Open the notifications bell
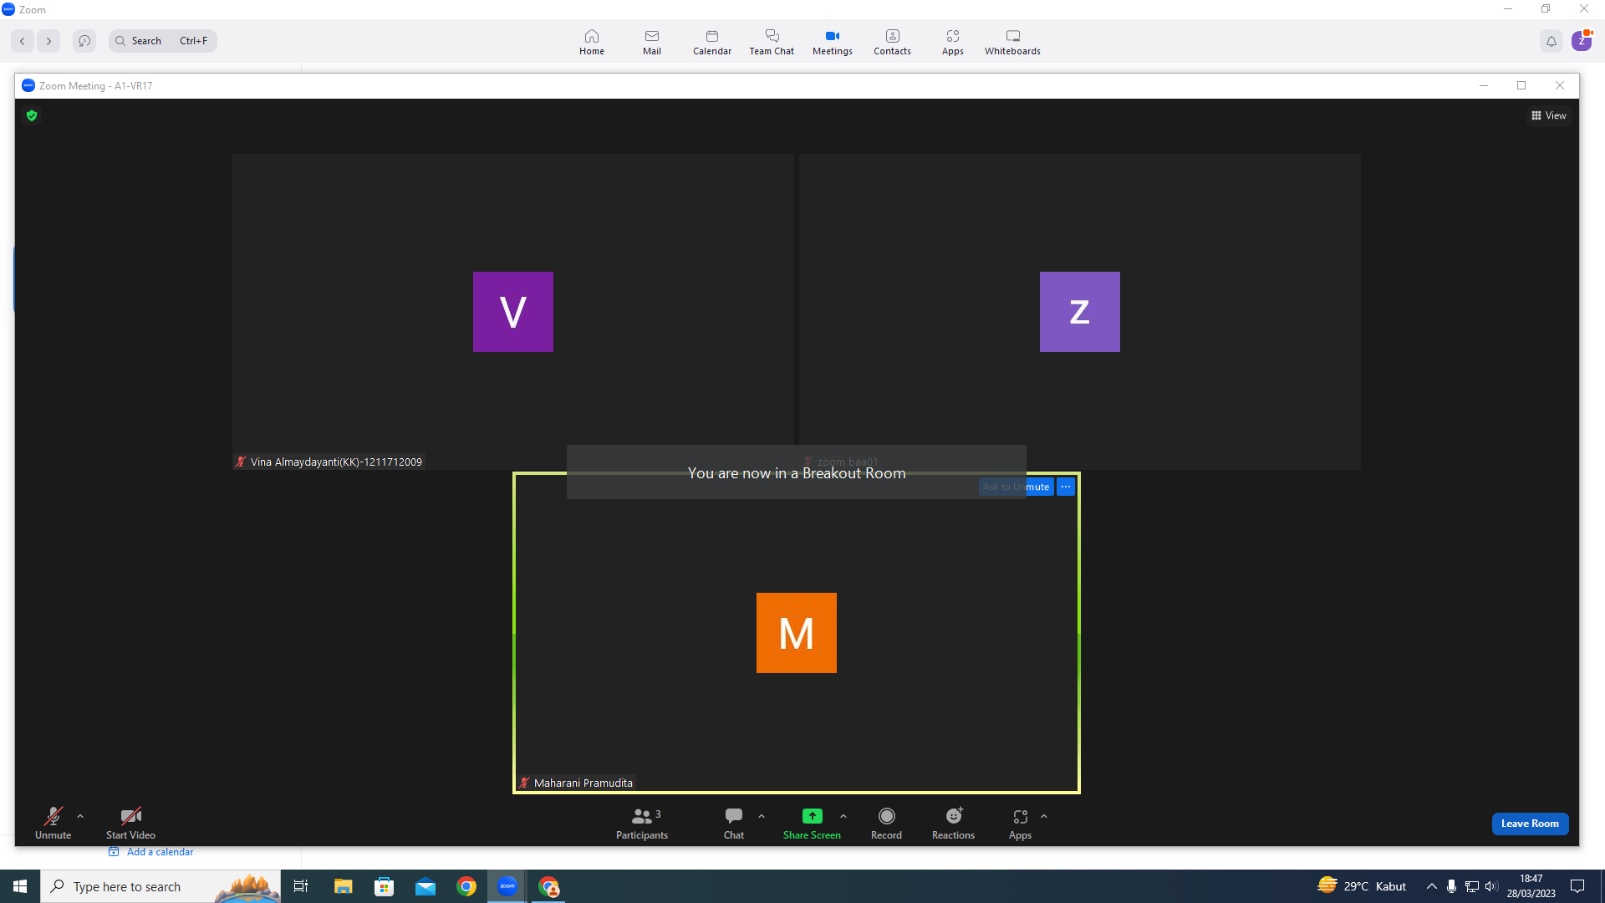Image resolution: width=1605 pixels, height=903 pixels. pyautogui.click(x=1551, y=41)
